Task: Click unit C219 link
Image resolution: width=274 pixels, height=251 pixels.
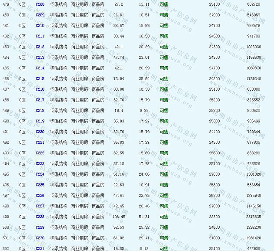Action: click(x=40, y=121)
